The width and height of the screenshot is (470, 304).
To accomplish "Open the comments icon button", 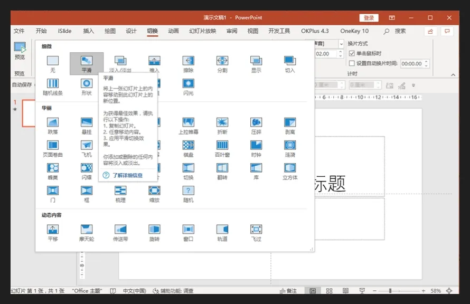I will pos(447,31).
